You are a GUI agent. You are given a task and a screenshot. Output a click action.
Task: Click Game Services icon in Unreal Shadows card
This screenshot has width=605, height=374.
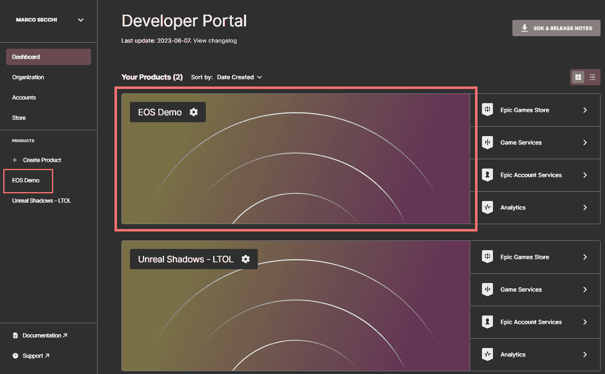(x=487, y=289)
